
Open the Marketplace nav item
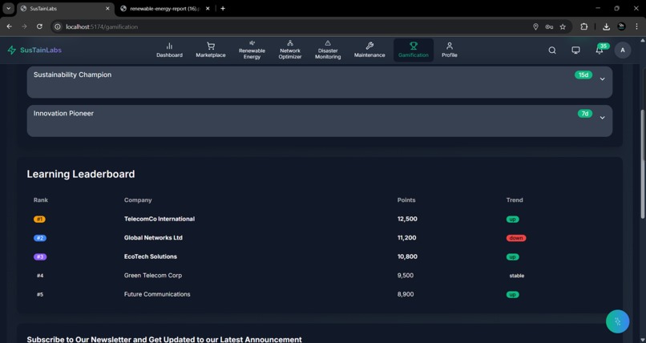pos(211,50)
